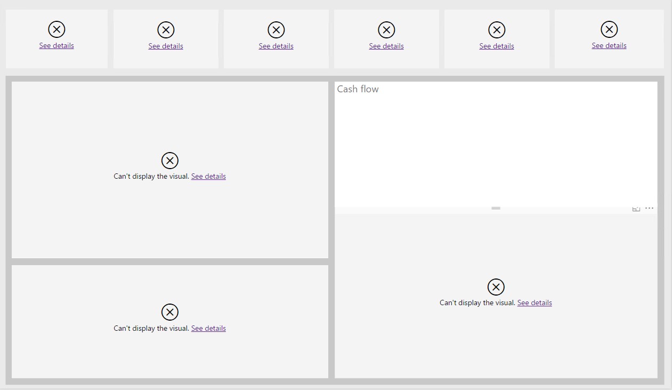Click See details in the fifth top card

(497, 46)
